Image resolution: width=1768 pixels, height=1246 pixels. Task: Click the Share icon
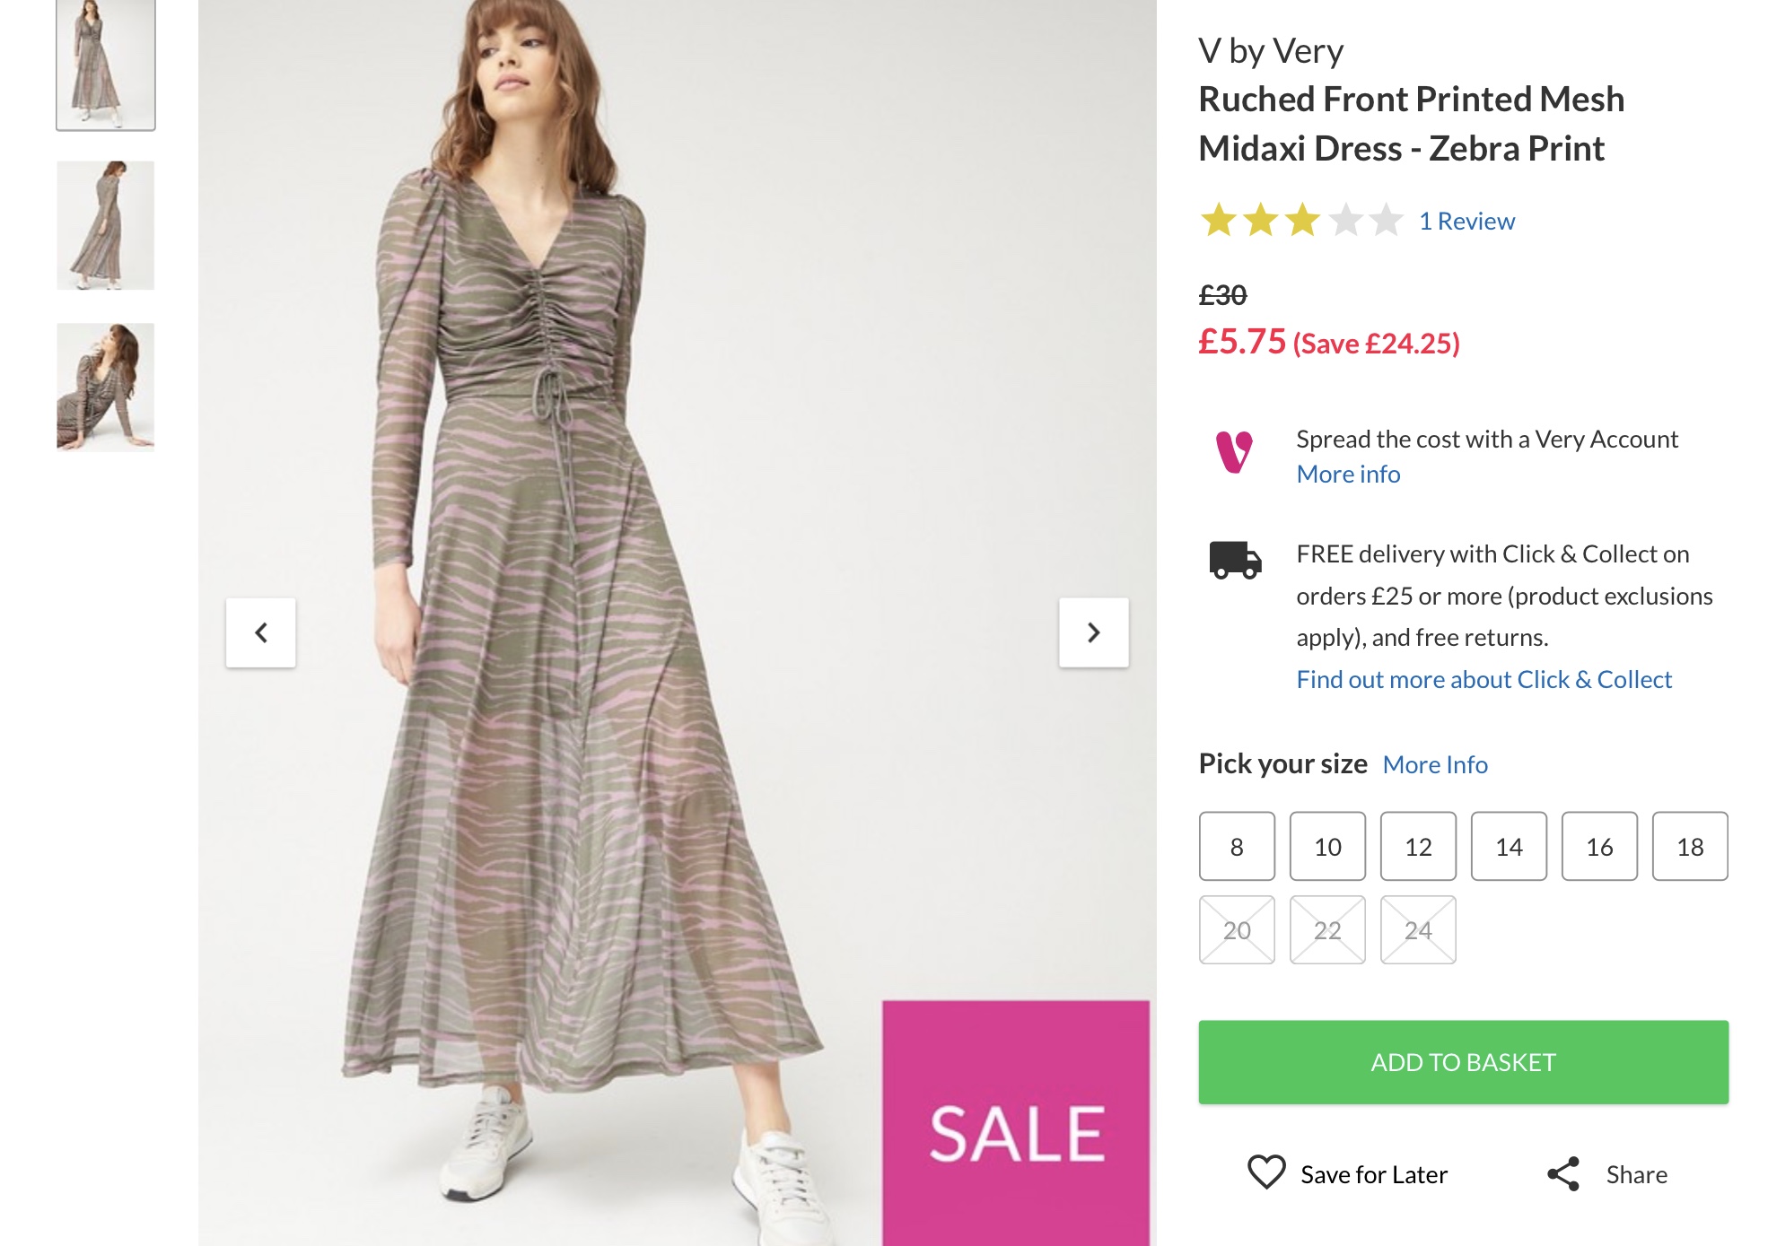pos(1563,1173)
